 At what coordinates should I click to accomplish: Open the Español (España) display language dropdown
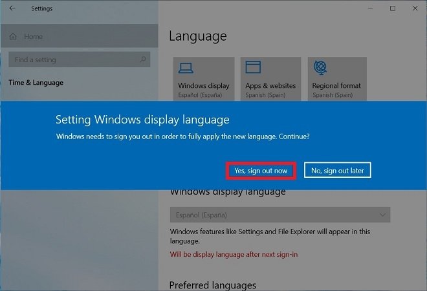pos(280,215)
